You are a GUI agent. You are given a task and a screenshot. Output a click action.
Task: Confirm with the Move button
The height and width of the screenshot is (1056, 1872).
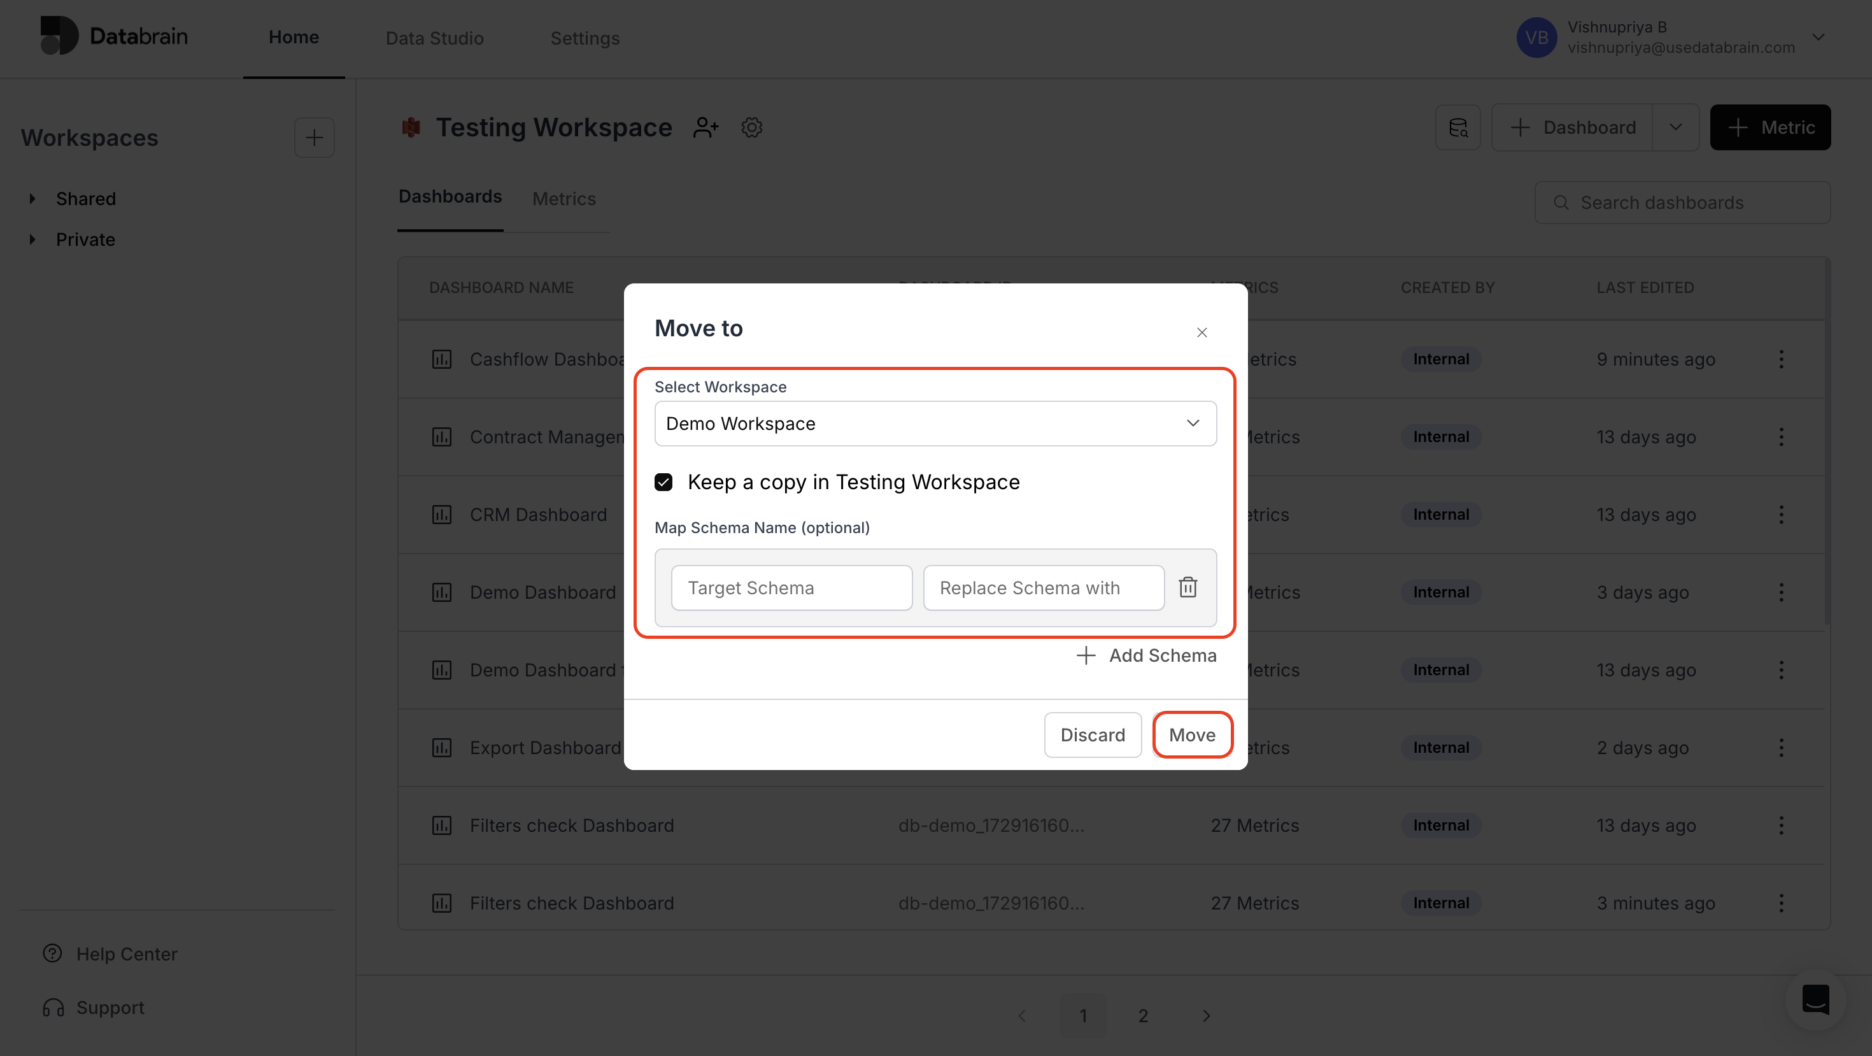(1191, 735)
